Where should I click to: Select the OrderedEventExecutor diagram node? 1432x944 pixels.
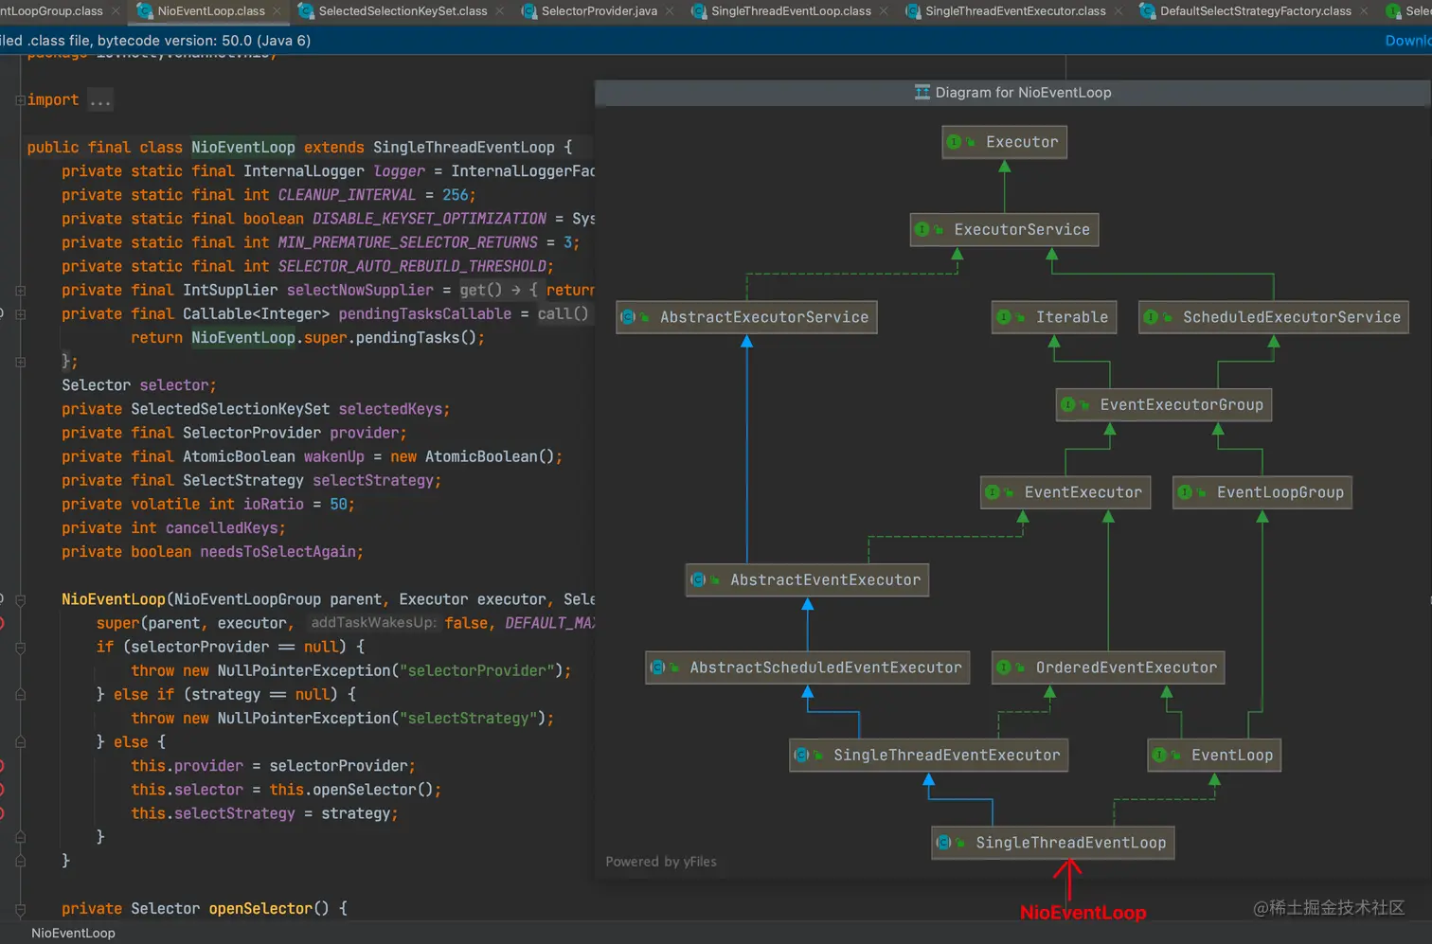[1108, 668]
